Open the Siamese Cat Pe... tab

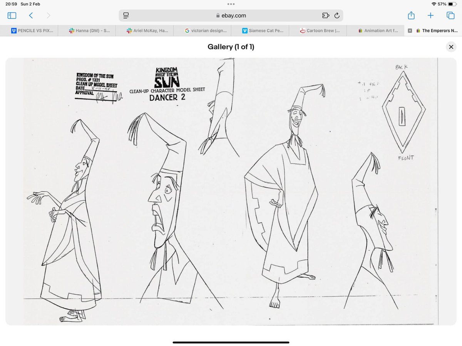point(260,31)
